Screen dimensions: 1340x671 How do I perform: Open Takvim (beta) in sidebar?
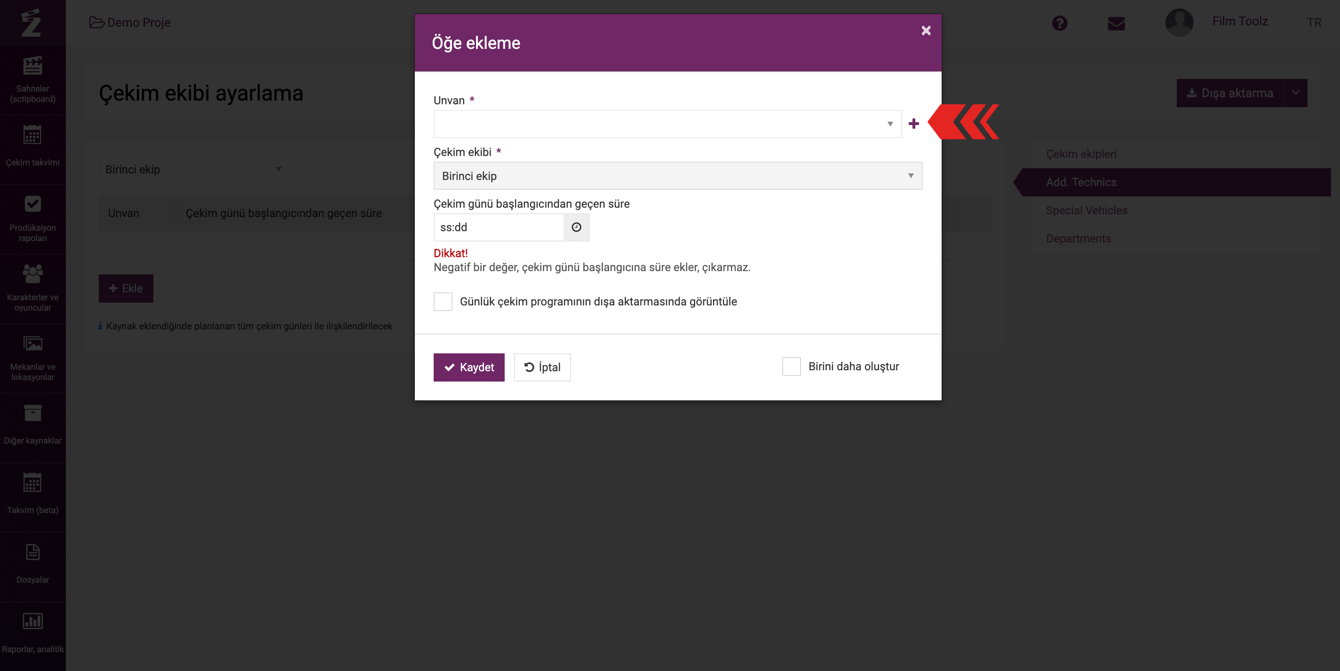33,498
